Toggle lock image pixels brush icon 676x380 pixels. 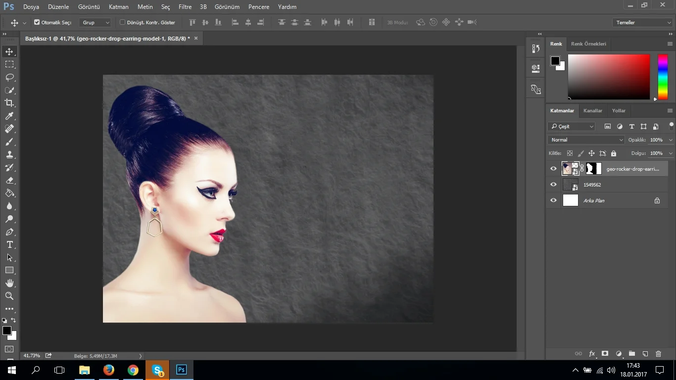click(580, 153)
